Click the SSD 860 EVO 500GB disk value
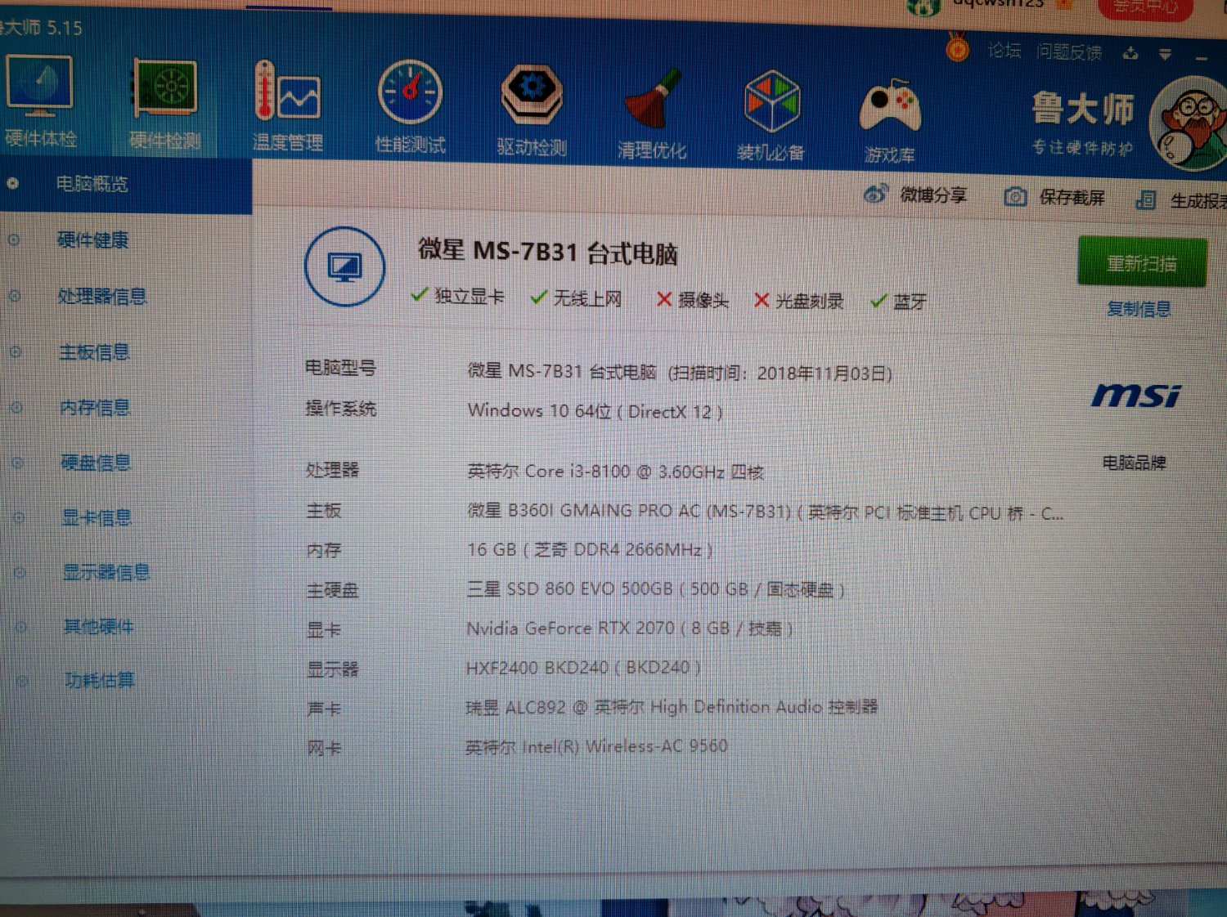 [655, 589]
